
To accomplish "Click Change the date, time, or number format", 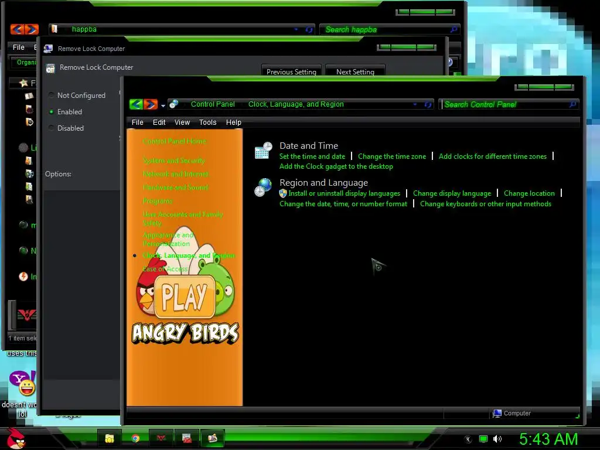I will coord(343,204).
